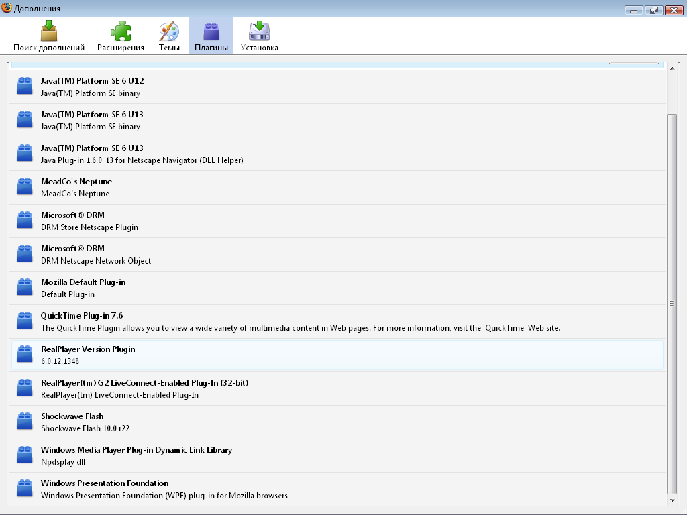The height and width of the screenshot is (515, 687).
Task: Select Mozilla Default Plug-in title
Action: pyautogui.click(x=83, y=282)
